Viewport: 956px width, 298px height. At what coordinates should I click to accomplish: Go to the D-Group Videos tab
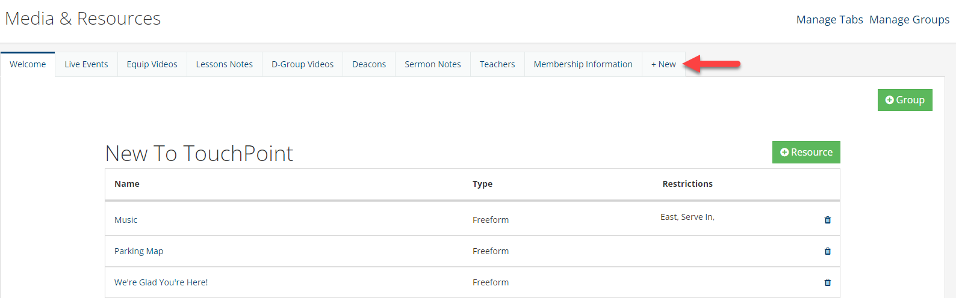pos(302,64)
